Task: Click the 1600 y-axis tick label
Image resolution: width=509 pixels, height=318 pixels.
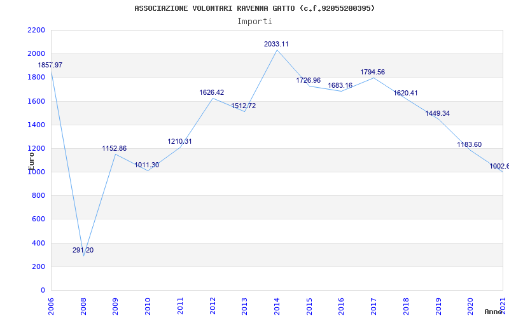Action: click(36, 101)
